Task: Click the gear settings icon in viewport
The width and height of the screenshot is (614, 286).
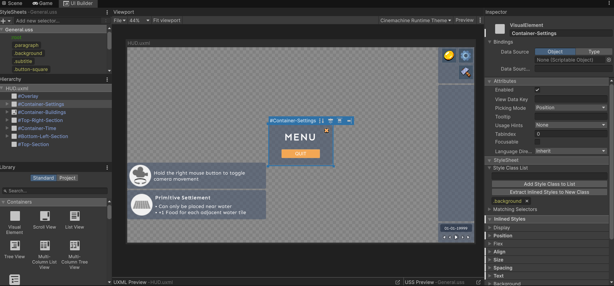Action: tap(466, 56)
